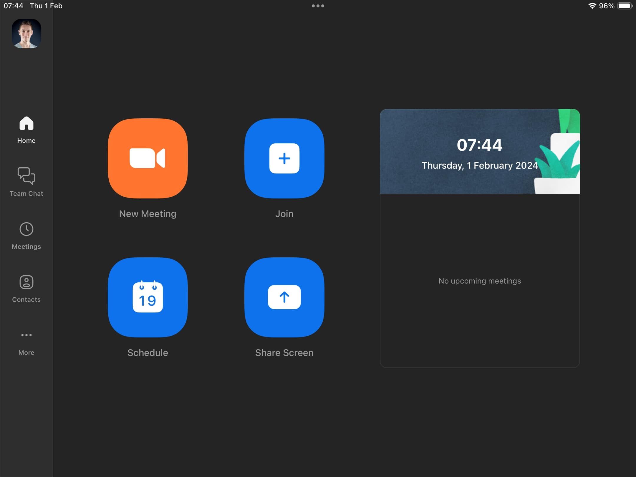Viewport: 636px width, 477px height.
Task: Click the Share Screen text label
Action: pyautogui.click(x=284, y=353)
